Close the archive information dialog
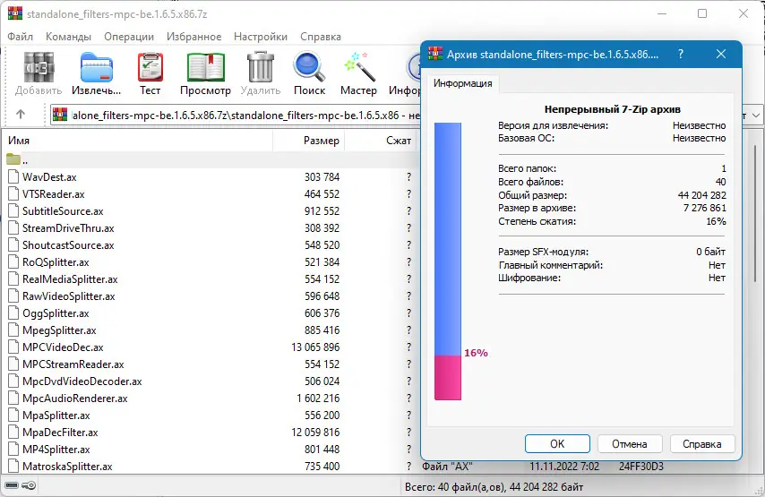 (x=721, y=54)
